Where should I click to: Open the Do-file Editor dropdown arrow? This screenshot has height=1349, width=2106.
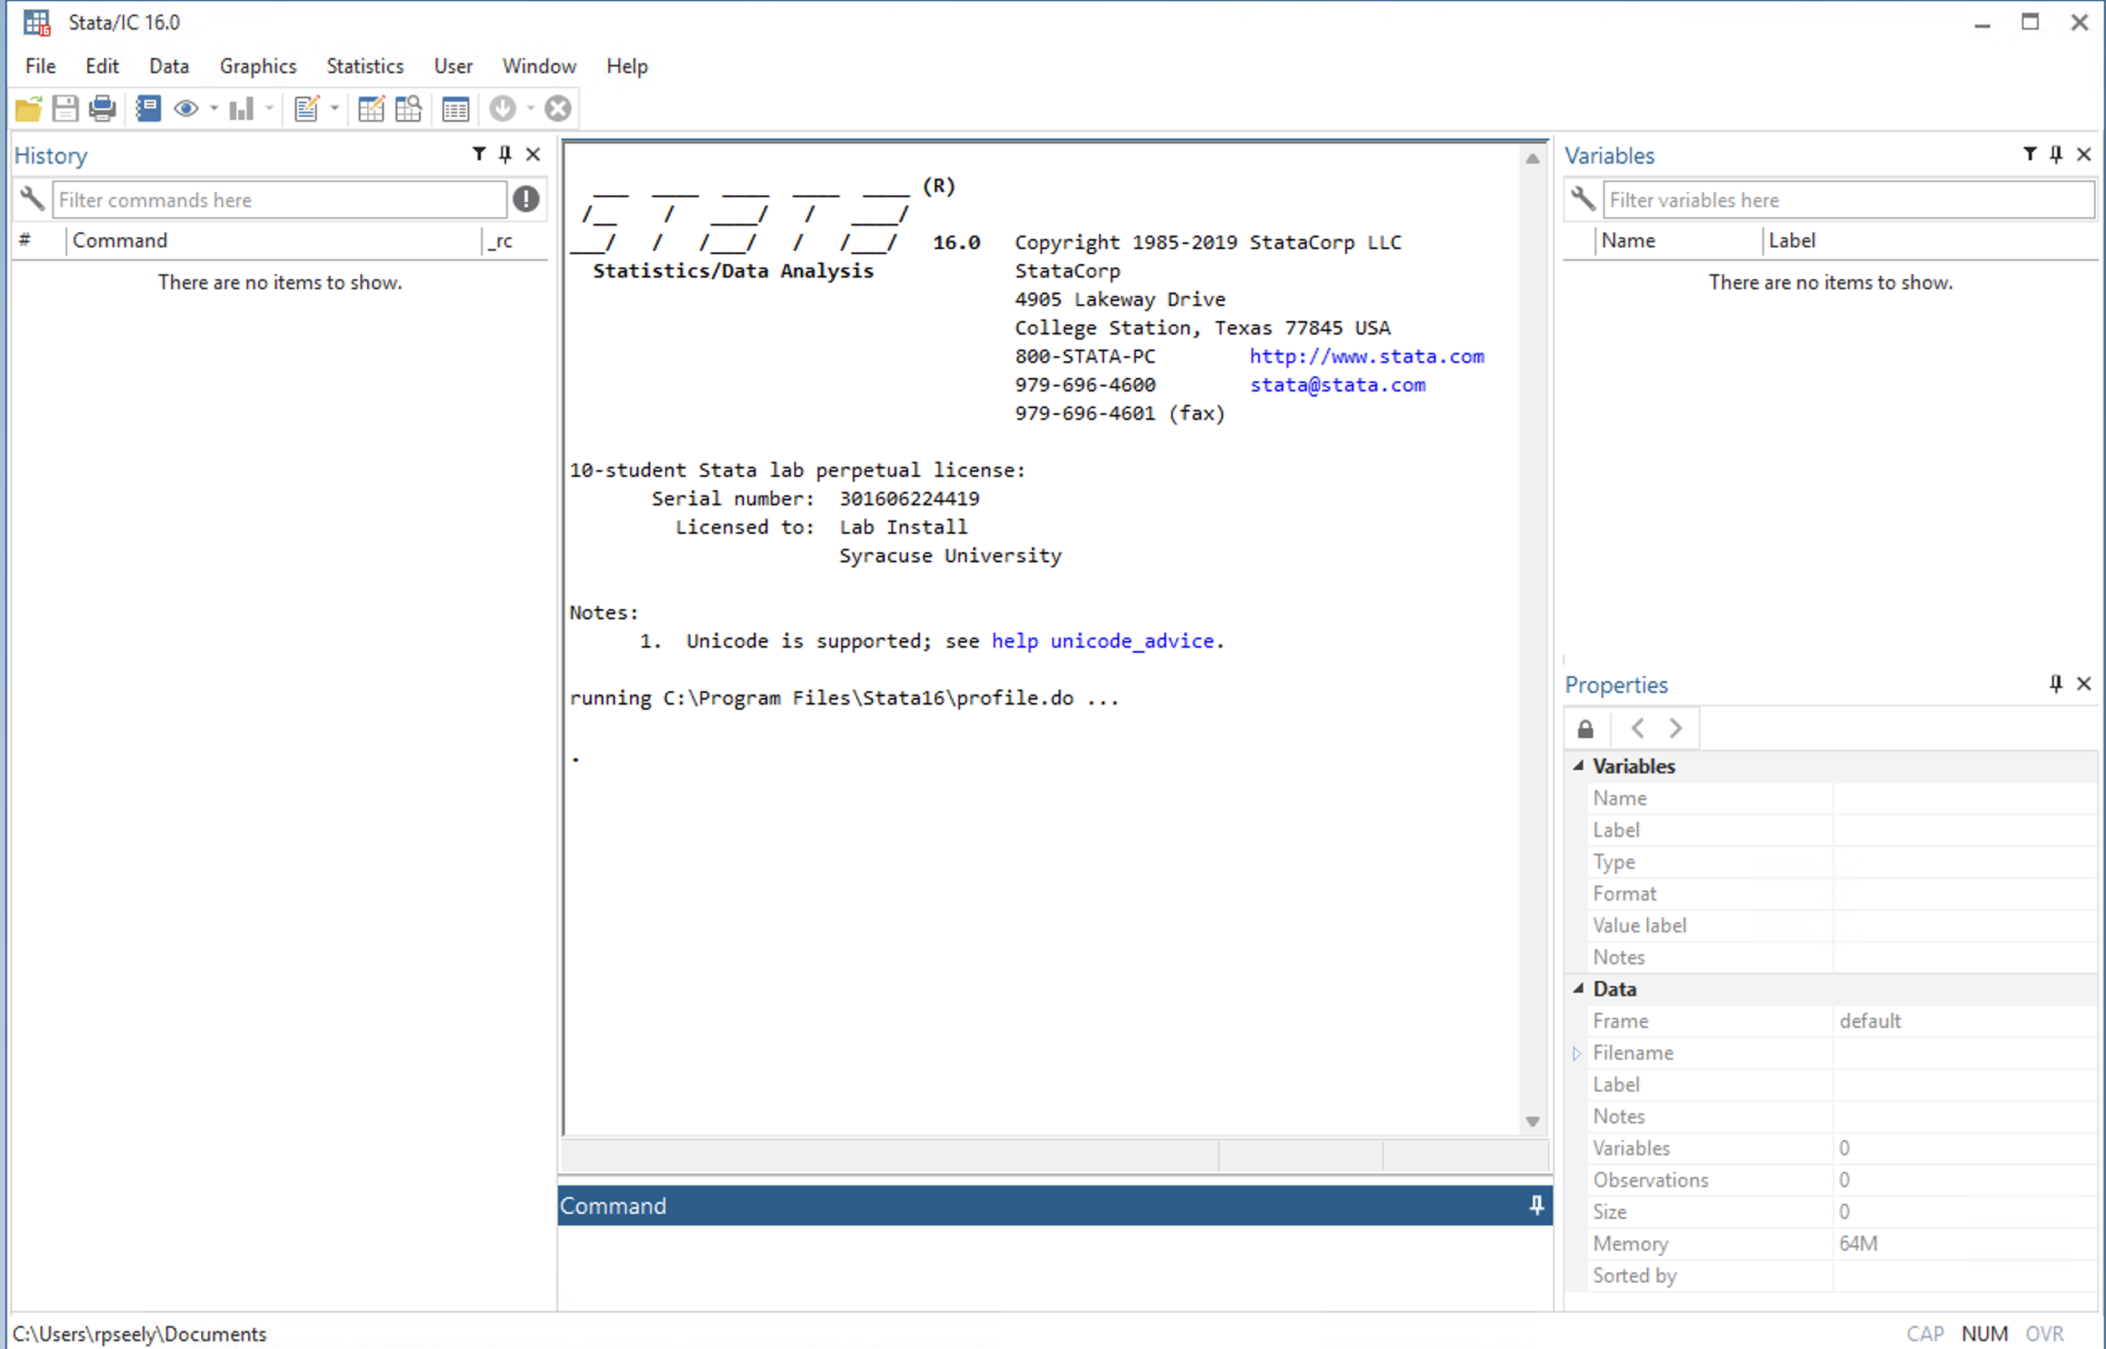click(334, 109)
